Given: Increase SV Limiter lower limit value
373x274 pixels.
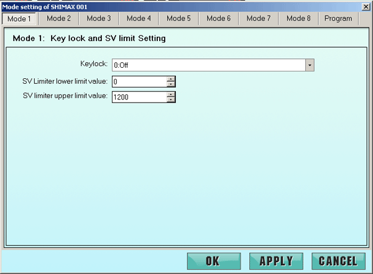Looking at the screenshot, I should 171,79.
